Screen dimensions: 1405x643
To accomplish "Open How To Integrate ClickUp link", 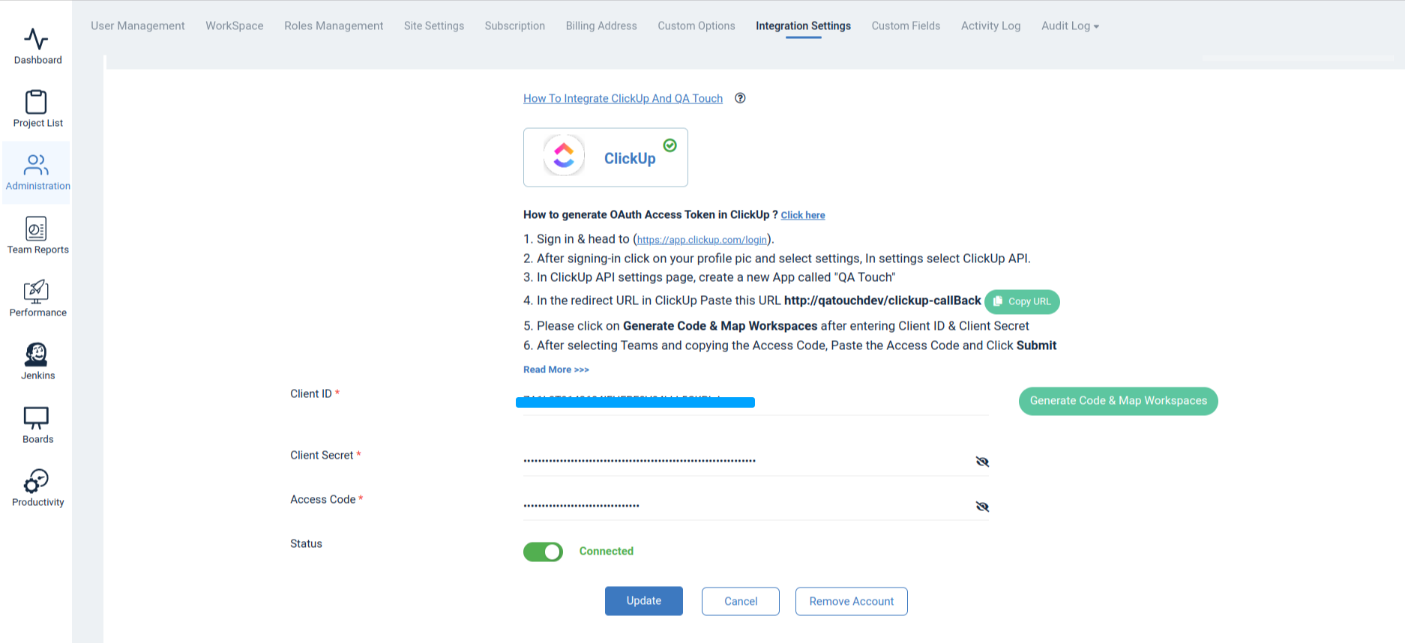I will coord(623,98).
